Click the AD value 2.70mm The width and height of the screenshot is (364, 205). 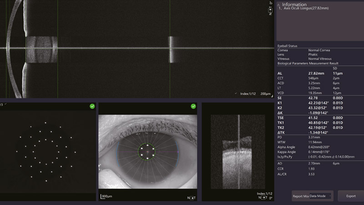click(x=314, y=164)
